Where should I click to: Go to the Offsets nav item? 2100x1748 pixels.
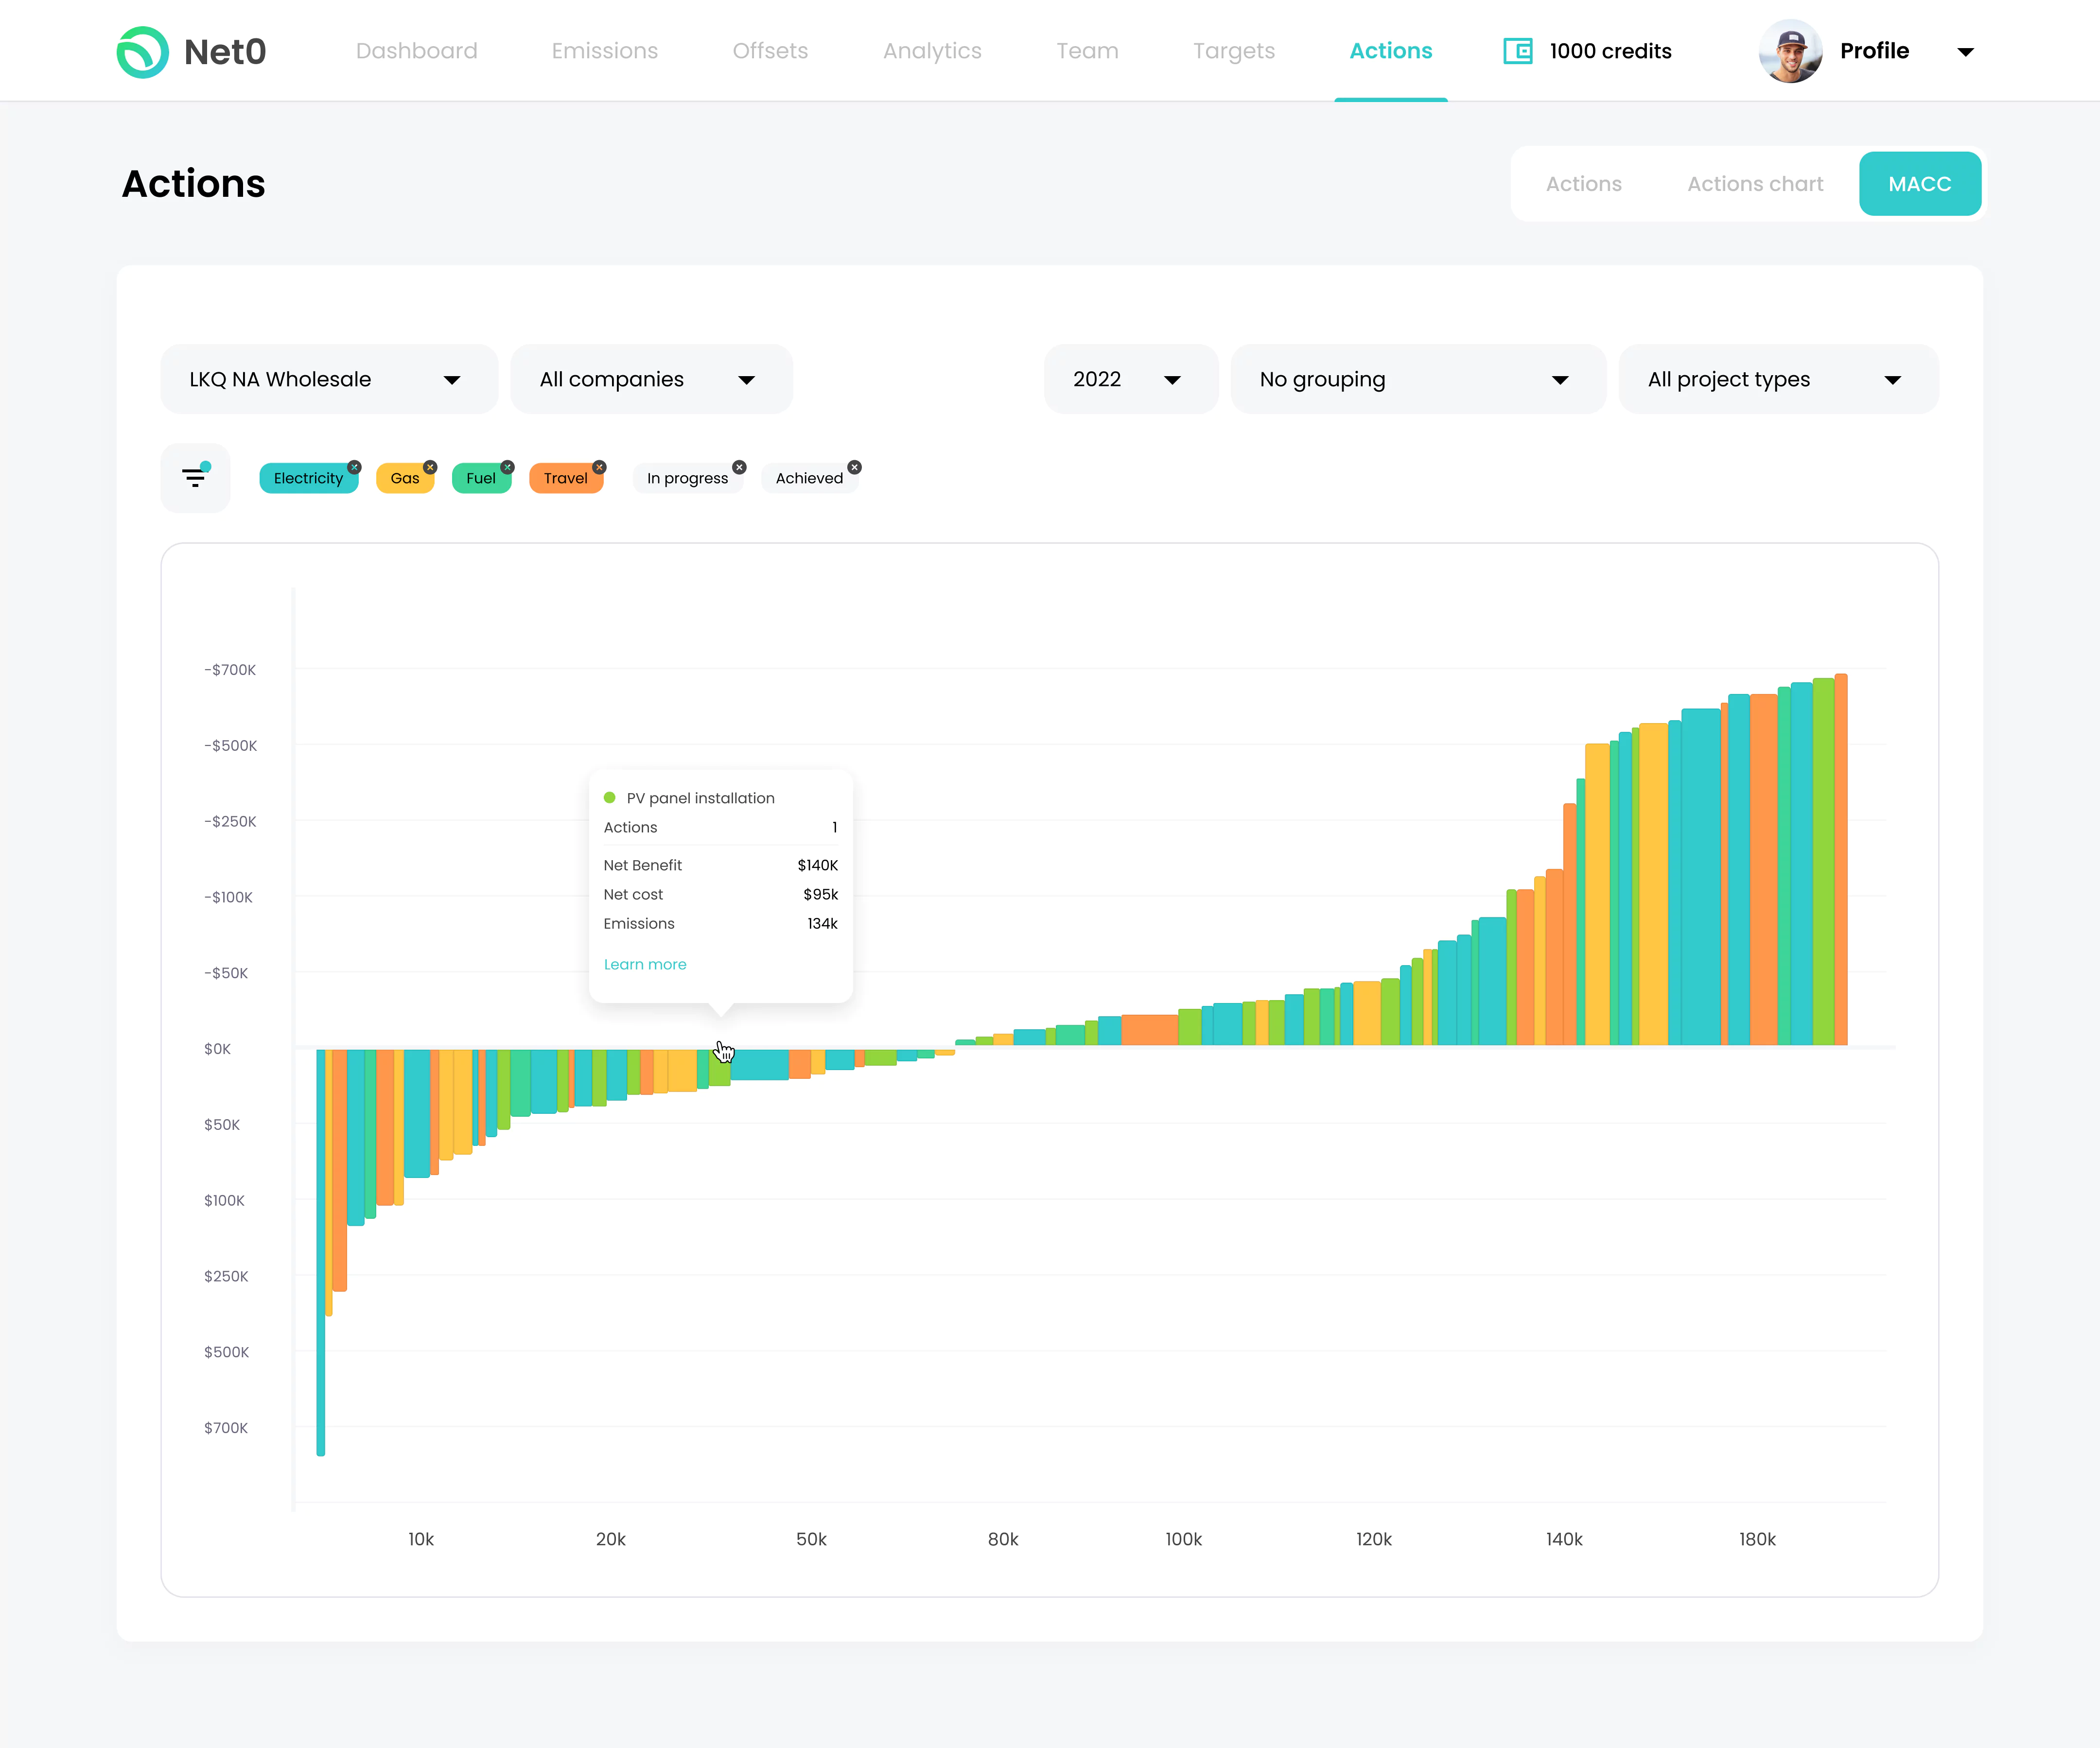[x=770, y=51]
